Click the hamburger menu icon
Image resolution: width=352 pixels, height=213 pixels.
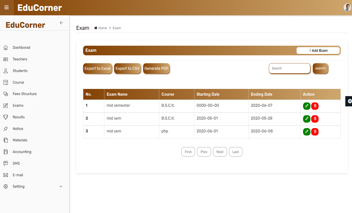(6, 7)
